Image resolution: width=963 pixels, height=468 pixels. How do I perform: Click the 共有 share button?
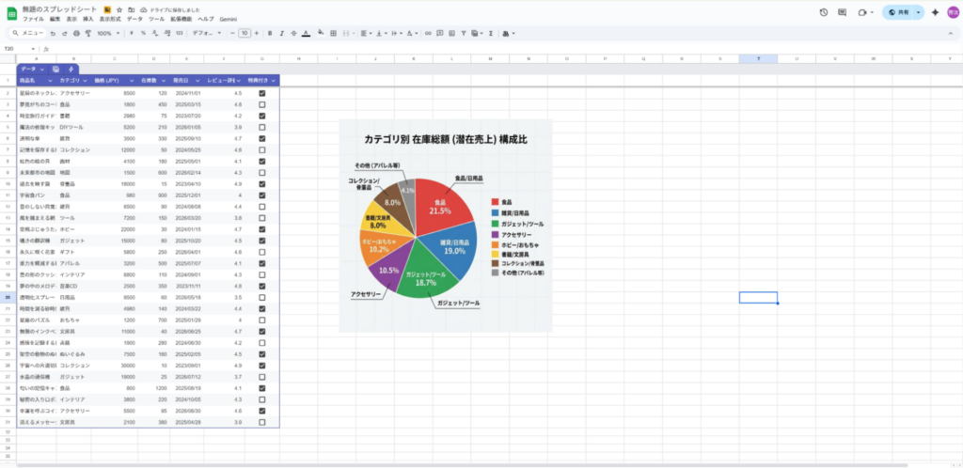[902, 12]
